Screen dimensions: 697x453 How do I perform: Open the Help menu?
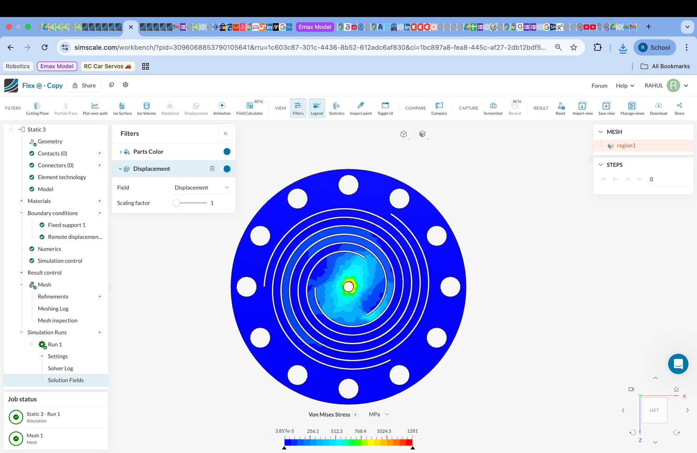click(x=625, y=86)
